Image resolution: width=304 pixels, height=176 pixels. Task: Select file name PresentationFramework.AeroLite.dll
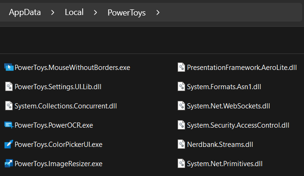click(242, 68)
